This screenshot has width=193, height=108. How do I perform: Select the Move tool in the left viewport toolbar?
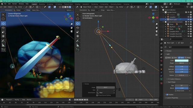(3, 23)
